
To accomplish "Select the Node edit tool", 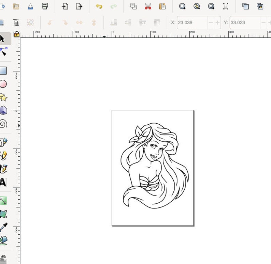I will 3,51.
